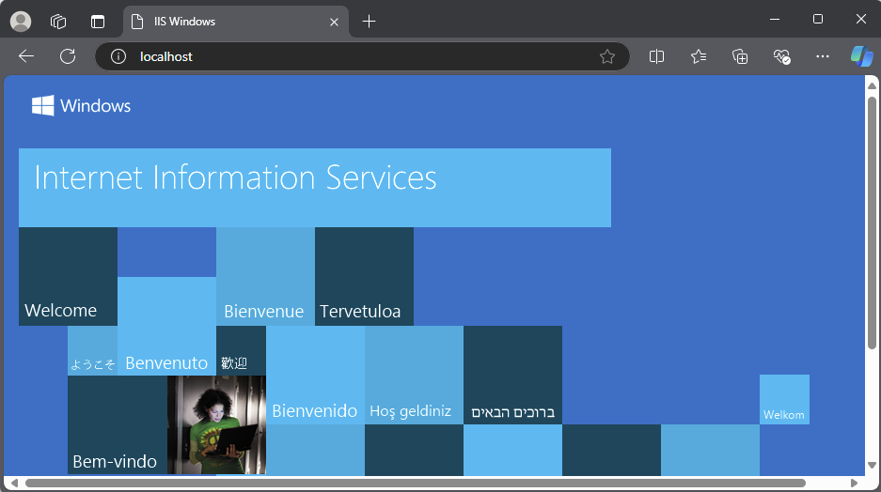The width and height of the screenshot is (881, 492).
Task: Open the split screen icon
Action: 656,56
